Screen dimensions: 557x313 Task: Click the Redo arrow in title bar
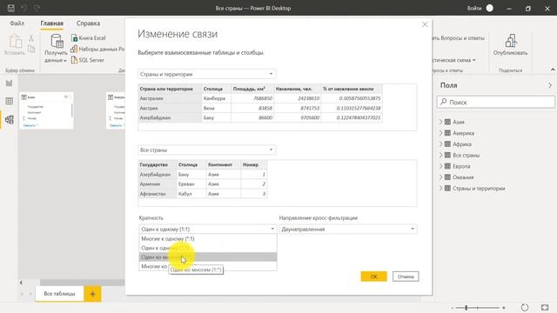37,8
